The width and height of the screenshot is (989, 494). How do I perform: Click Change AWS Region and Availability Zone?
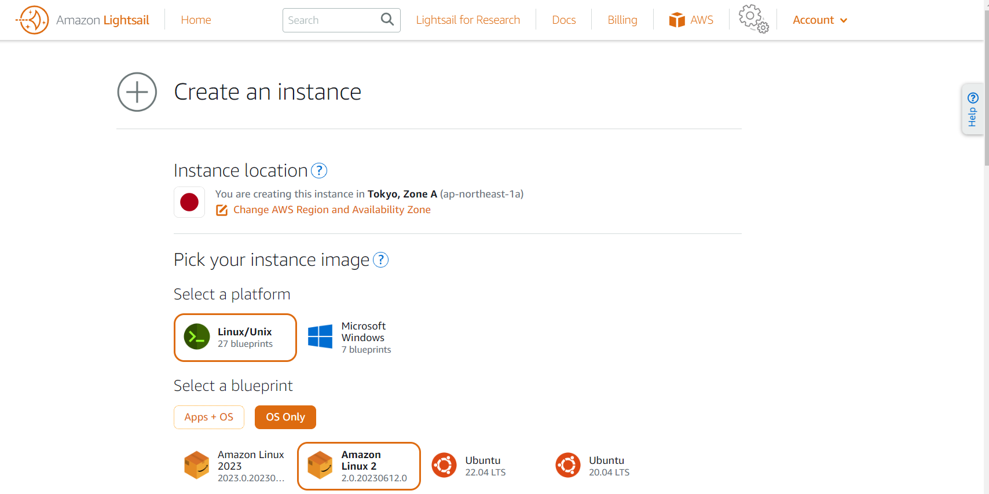331,210
